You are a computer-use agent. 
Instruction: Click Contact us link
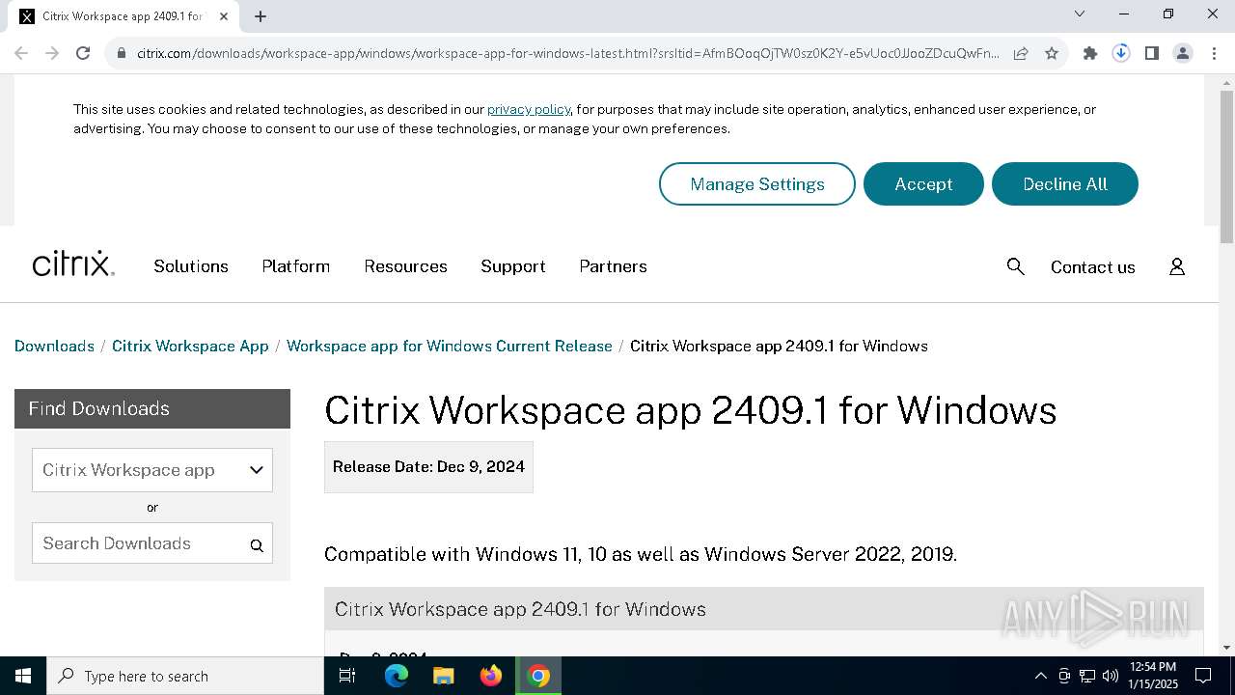pyautogui.click(x=1092, y=267)
